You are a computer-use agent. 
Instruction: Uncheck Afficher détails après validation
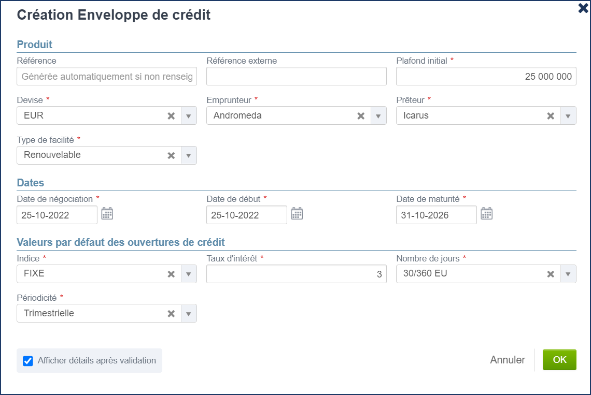(x=28, y=361)
